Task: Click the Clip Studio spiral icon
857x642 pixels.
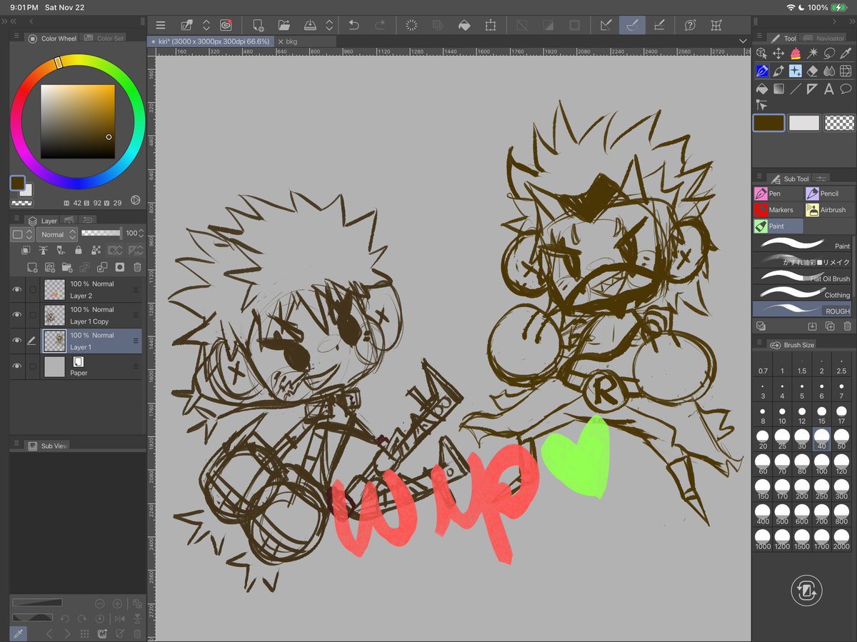Action: pos(226,25)
